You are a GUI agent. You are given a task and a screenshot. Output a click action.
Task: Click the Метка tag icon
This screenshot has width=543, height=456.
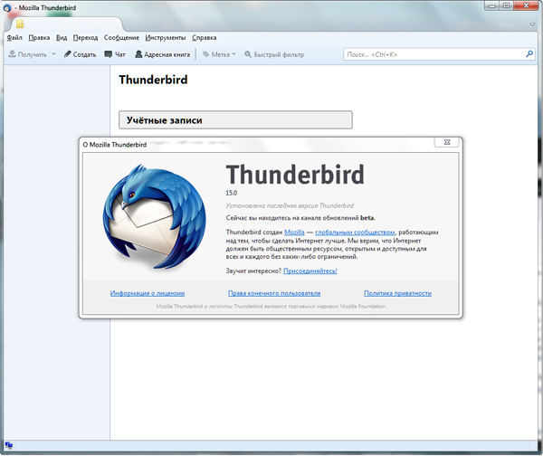[206, 54]
